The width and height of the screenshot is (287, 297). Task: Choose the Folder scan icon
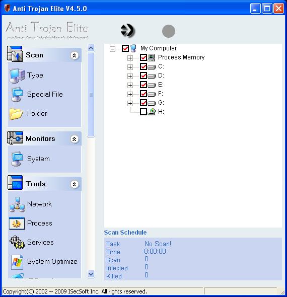click(x=16, y=114)
